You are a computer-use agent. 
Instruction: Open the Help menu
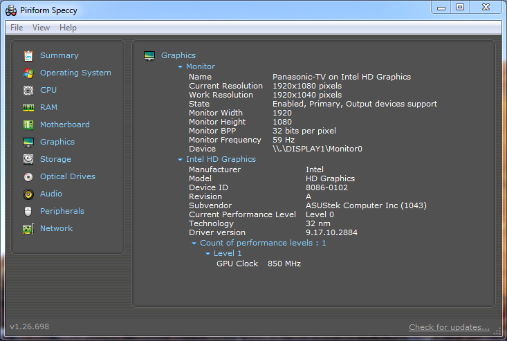pos(68,28)
